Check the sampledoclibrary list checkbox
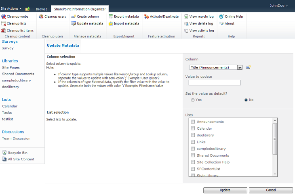Image resolution: width=295 pixels, height=195 pixels. [193, 149]
